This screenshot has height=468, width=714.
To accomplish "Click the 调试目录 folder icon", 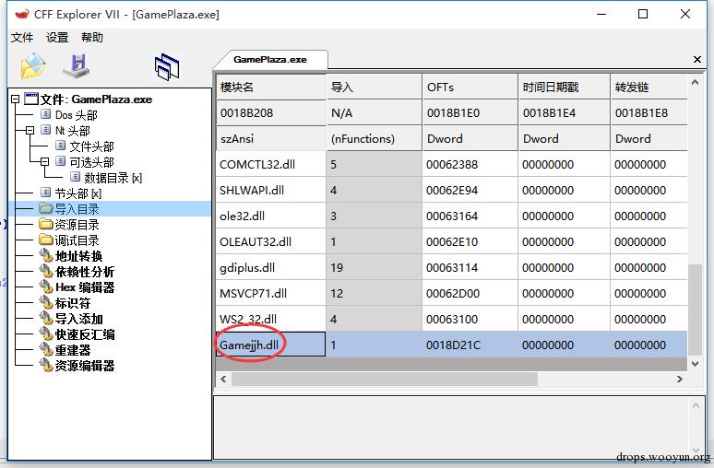I will pyautogui.click(x=46, y=240).
